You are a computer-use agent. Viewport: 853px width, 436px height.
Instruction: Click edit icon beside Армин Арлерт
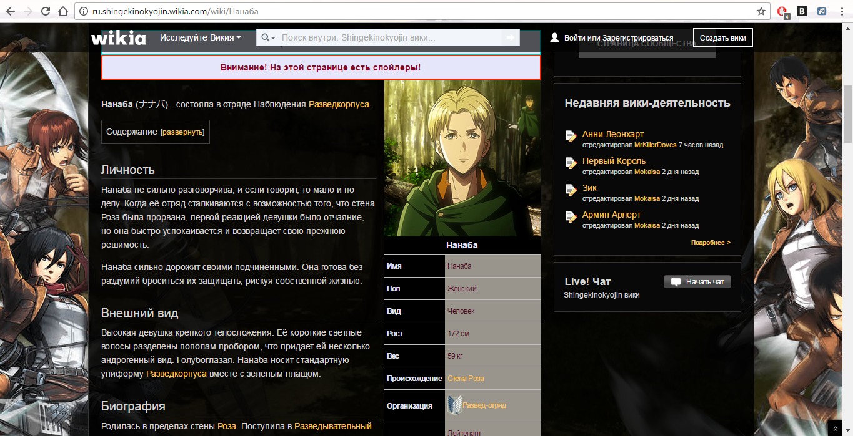point(571,216)
